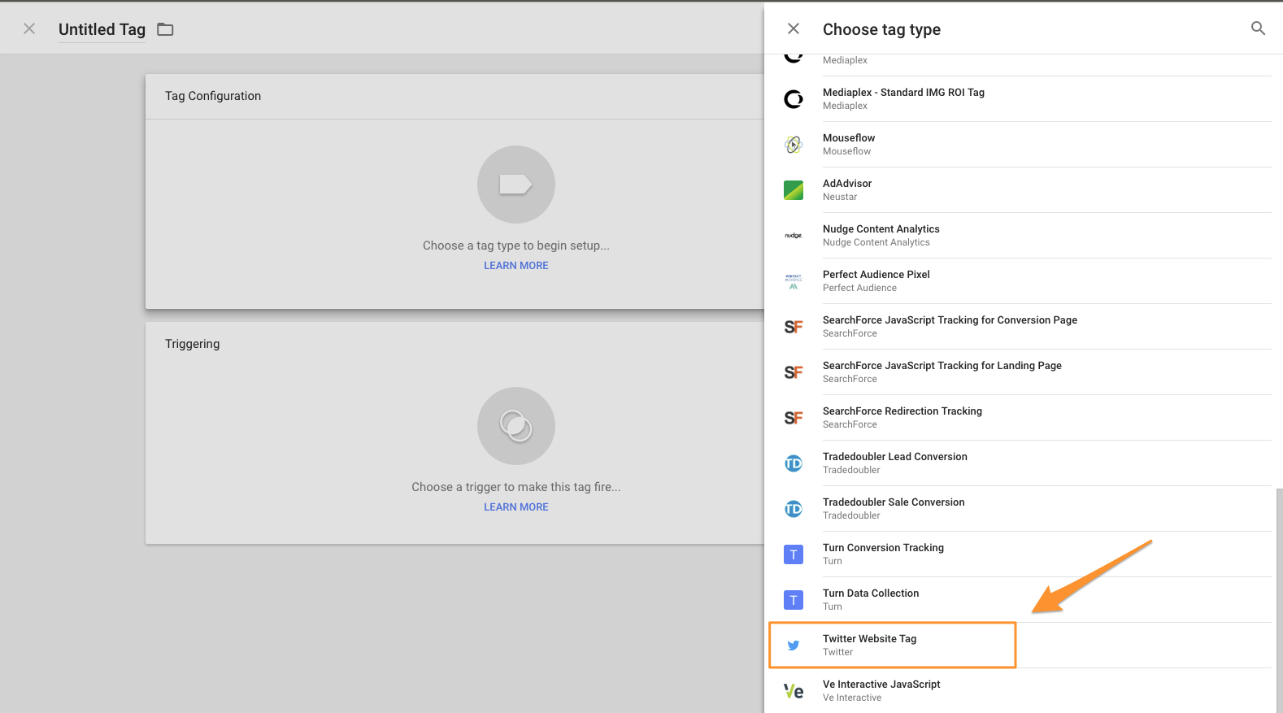Click the tag icon in Tag Configuration

click(516, 185)
